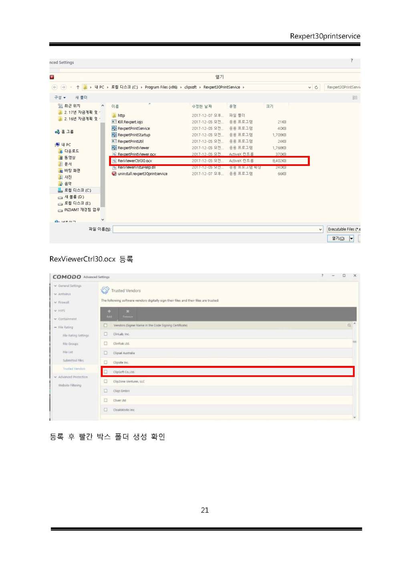Image resolution: width=410 pixels, height=580 pixels.
Task: Sort files by the 크기 column
Action: [270, 107]
